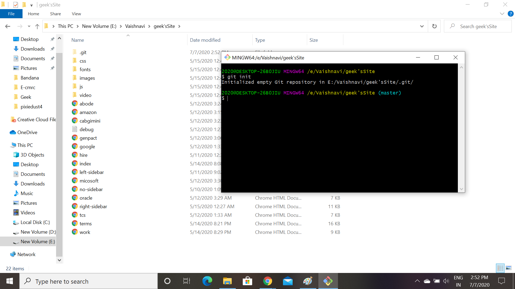This screenshot has height=289, width=515.
Task: Open the volume control in tray
Action: pyautogui.click(x=446, y=281)
